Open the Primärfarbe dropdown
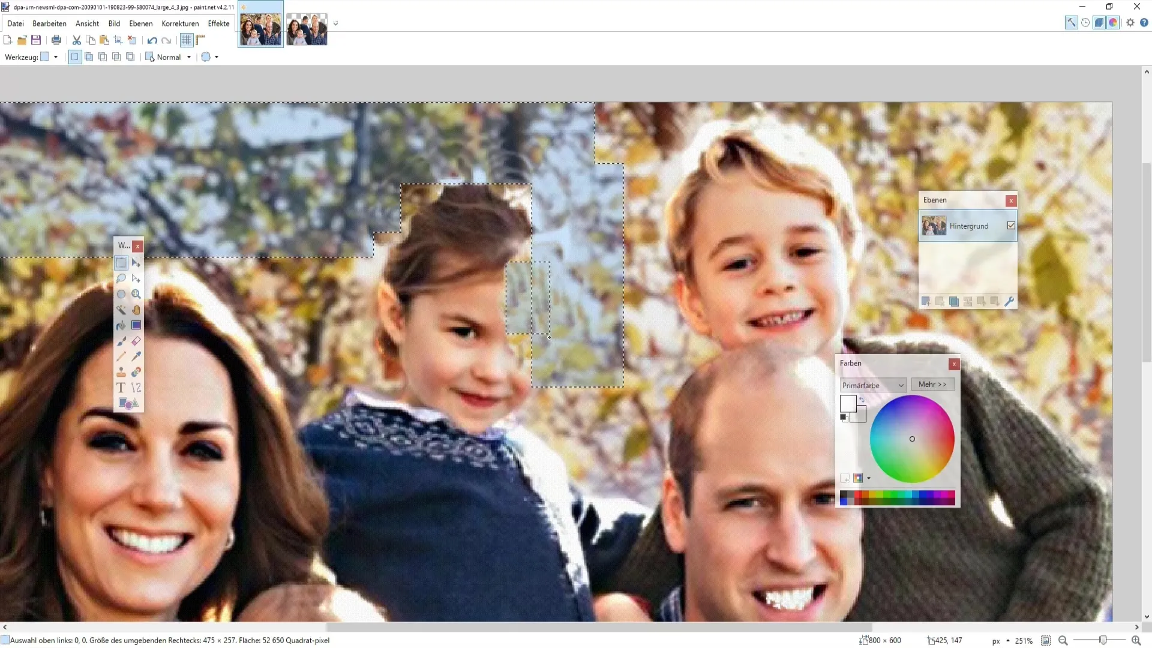This screenshot has width=1152, height=648. (x=871, y=385)
